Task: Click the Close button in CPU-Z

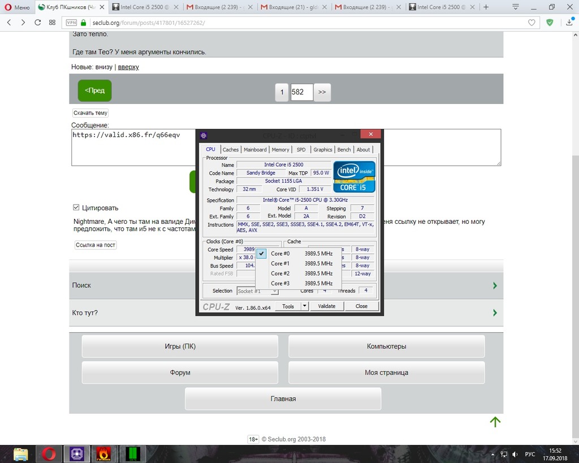Action: click(361, 306)
